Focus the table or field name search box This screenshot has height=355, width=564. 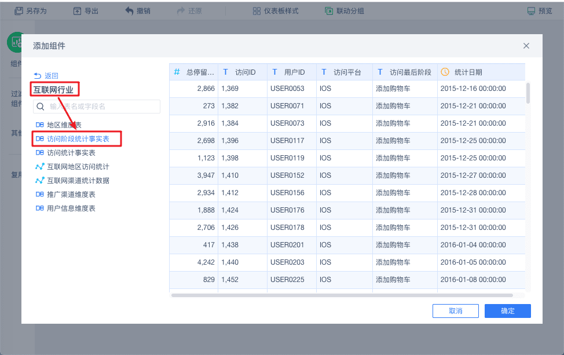tap(97, 107)
